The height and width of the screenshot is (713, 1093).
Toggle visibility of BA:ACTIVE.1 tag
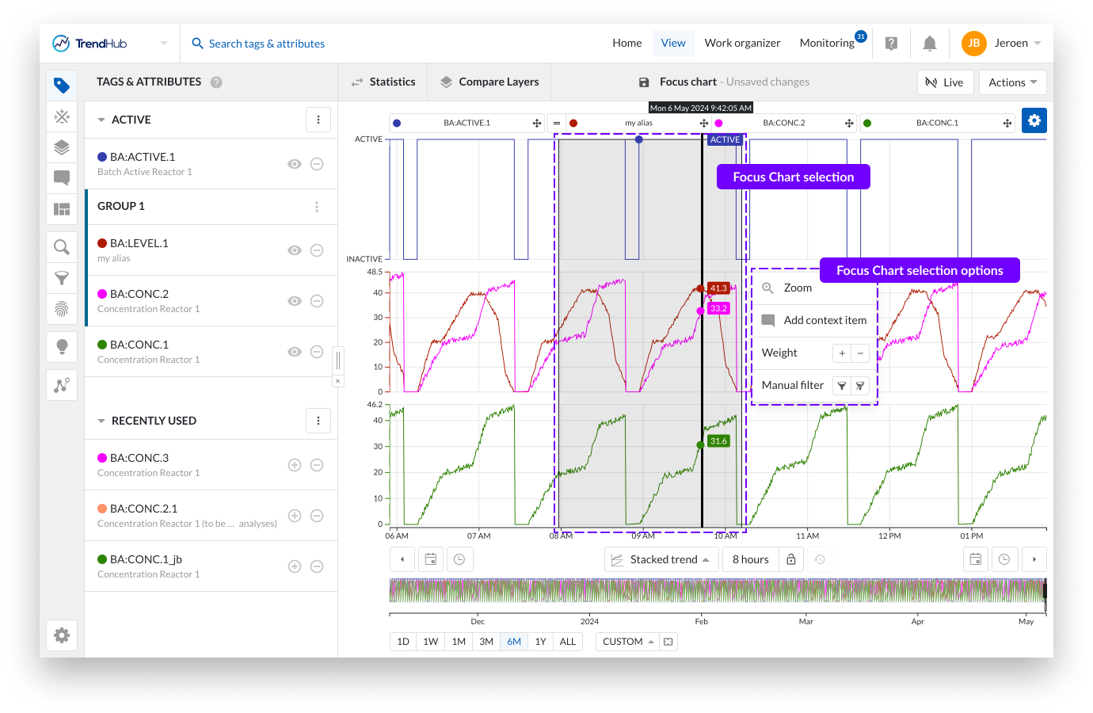295,164
